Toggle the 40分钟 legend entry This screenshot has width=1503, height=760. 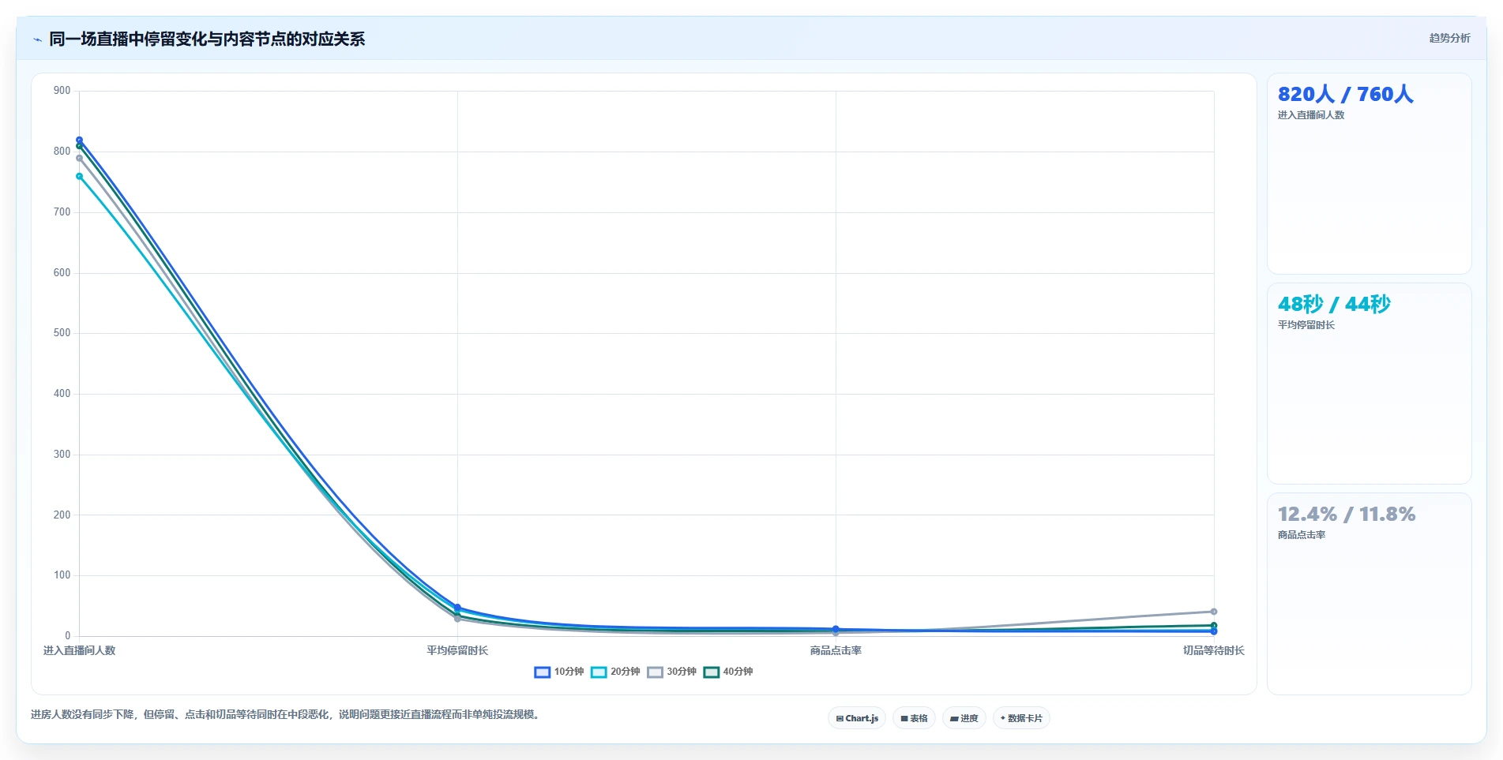click(x=728, y=672)
